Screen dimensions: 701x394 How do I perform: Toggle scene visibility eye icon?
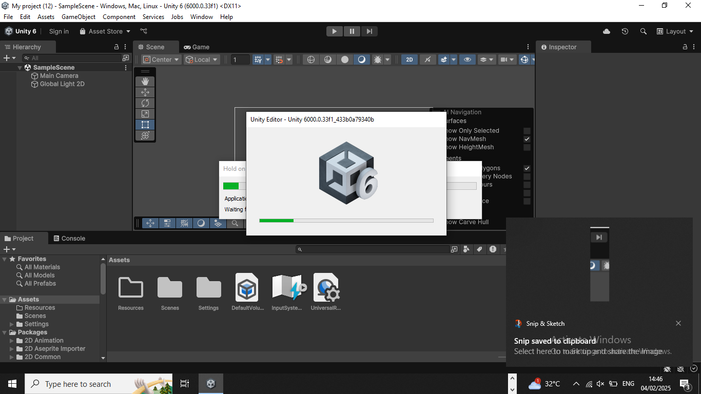[x=467, y=60]
